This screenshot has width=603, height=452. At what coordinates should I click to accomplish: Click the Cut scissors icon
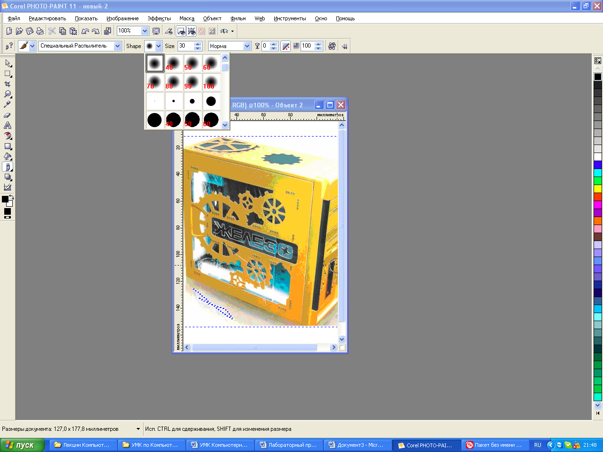point(52,31)
